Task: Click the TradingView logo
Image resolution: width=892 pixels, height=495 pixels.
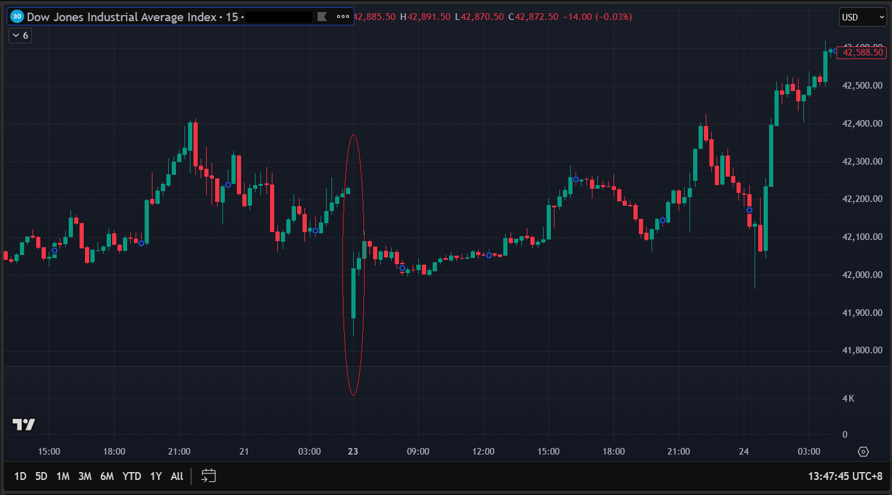Action: click(x=24, y=424)
